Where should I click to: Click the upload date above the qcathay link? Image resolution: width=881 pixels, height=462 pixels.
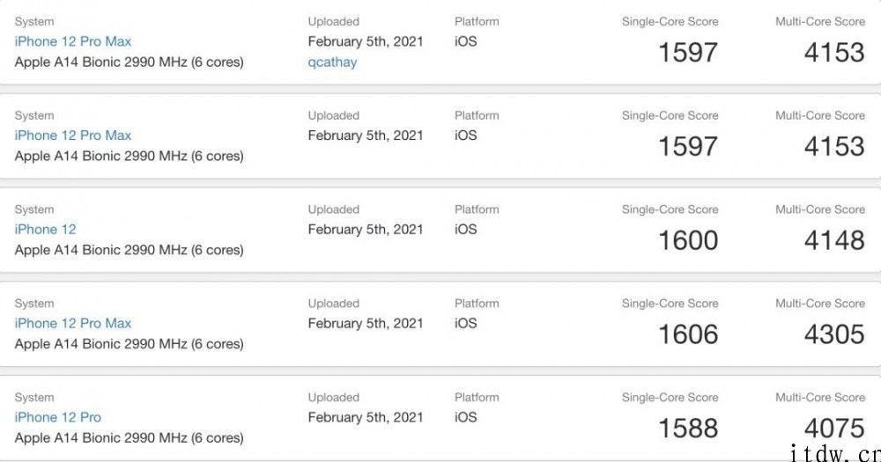click(x=366, y=41)
